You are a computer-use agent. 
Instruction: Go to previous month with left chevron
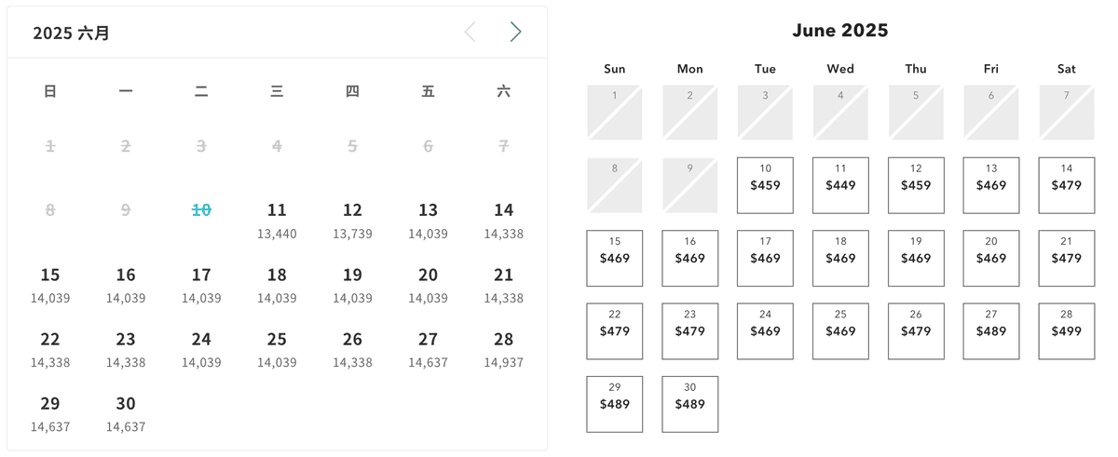470,33
